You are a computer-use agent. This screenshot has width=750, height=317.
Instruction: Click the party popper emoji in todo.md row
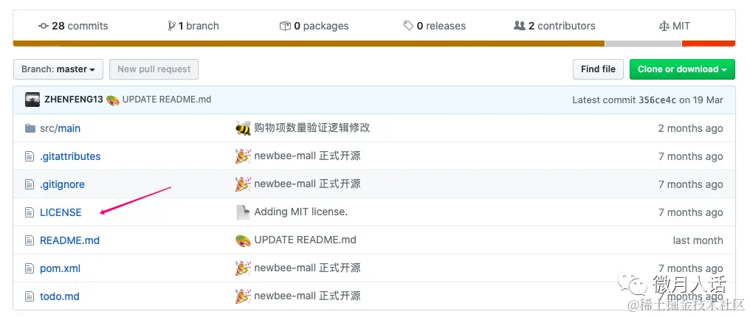(244, 296)
